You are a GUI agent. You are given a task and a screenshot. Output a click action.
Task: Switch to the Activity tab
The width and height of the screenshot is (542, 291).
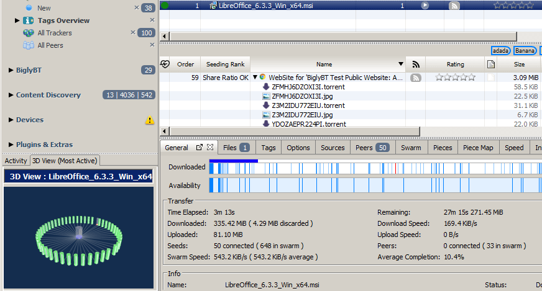(x=16, y=161)
